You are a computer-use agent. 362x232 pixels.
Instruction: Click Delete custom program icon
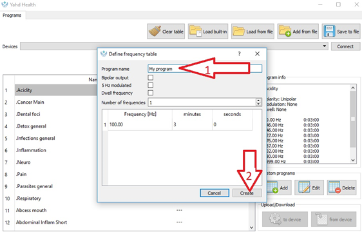335,188
